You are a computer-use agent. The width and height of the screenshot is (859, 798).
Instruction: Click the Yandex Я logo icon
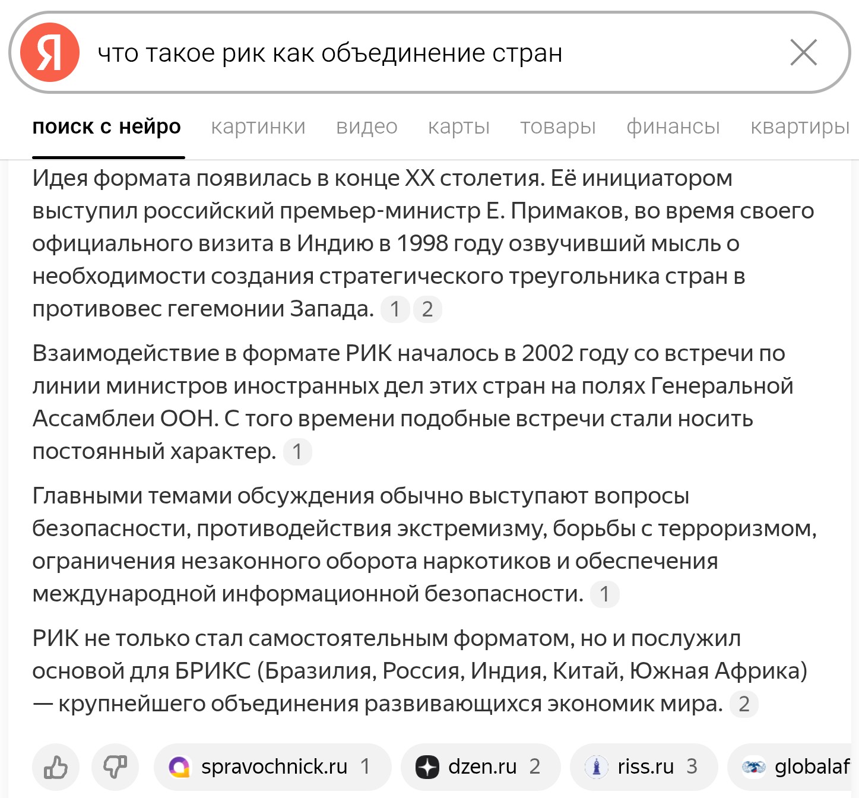[50, 52]
